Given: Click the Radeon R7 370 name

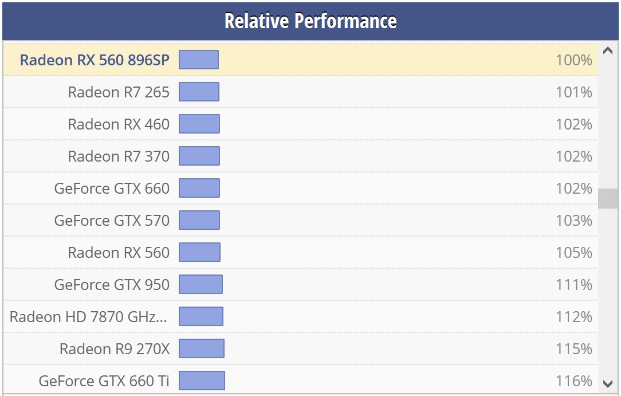Looking at the screenshot, I should (x=119, y=156).
